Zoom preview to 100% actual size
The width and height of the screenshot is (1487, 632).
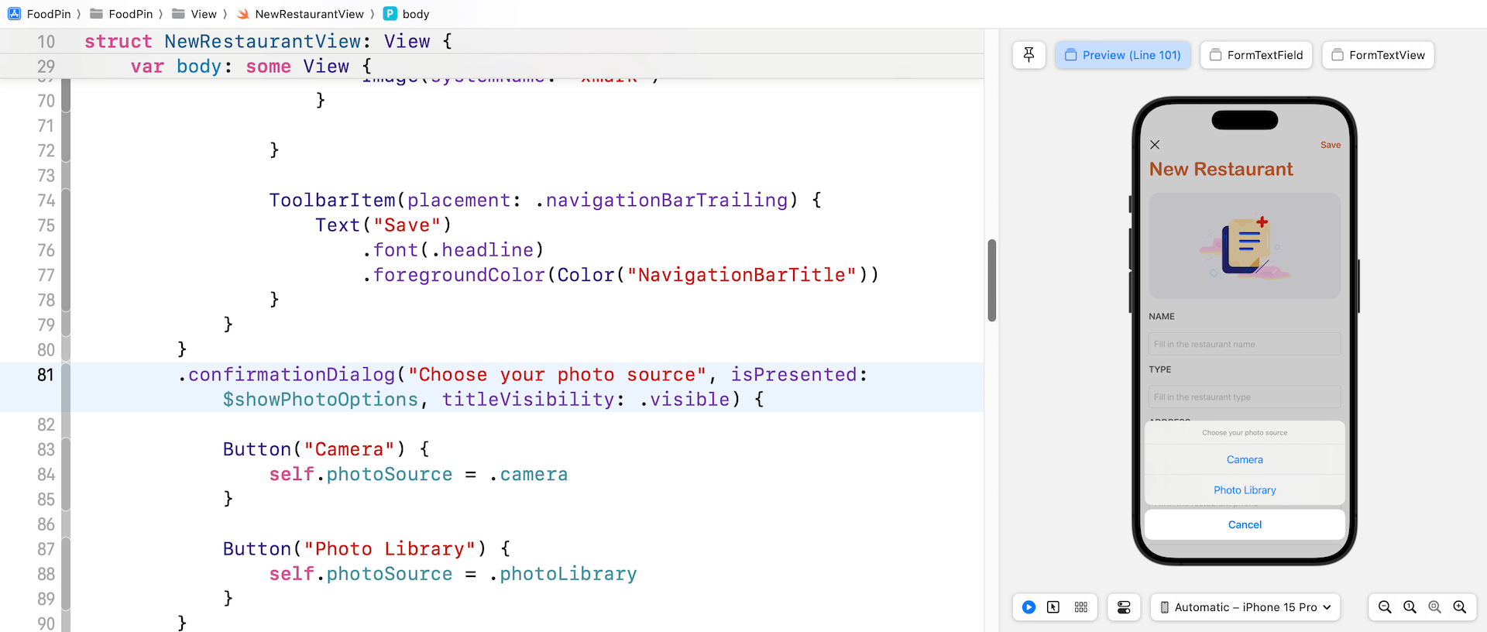(1410, 607)
